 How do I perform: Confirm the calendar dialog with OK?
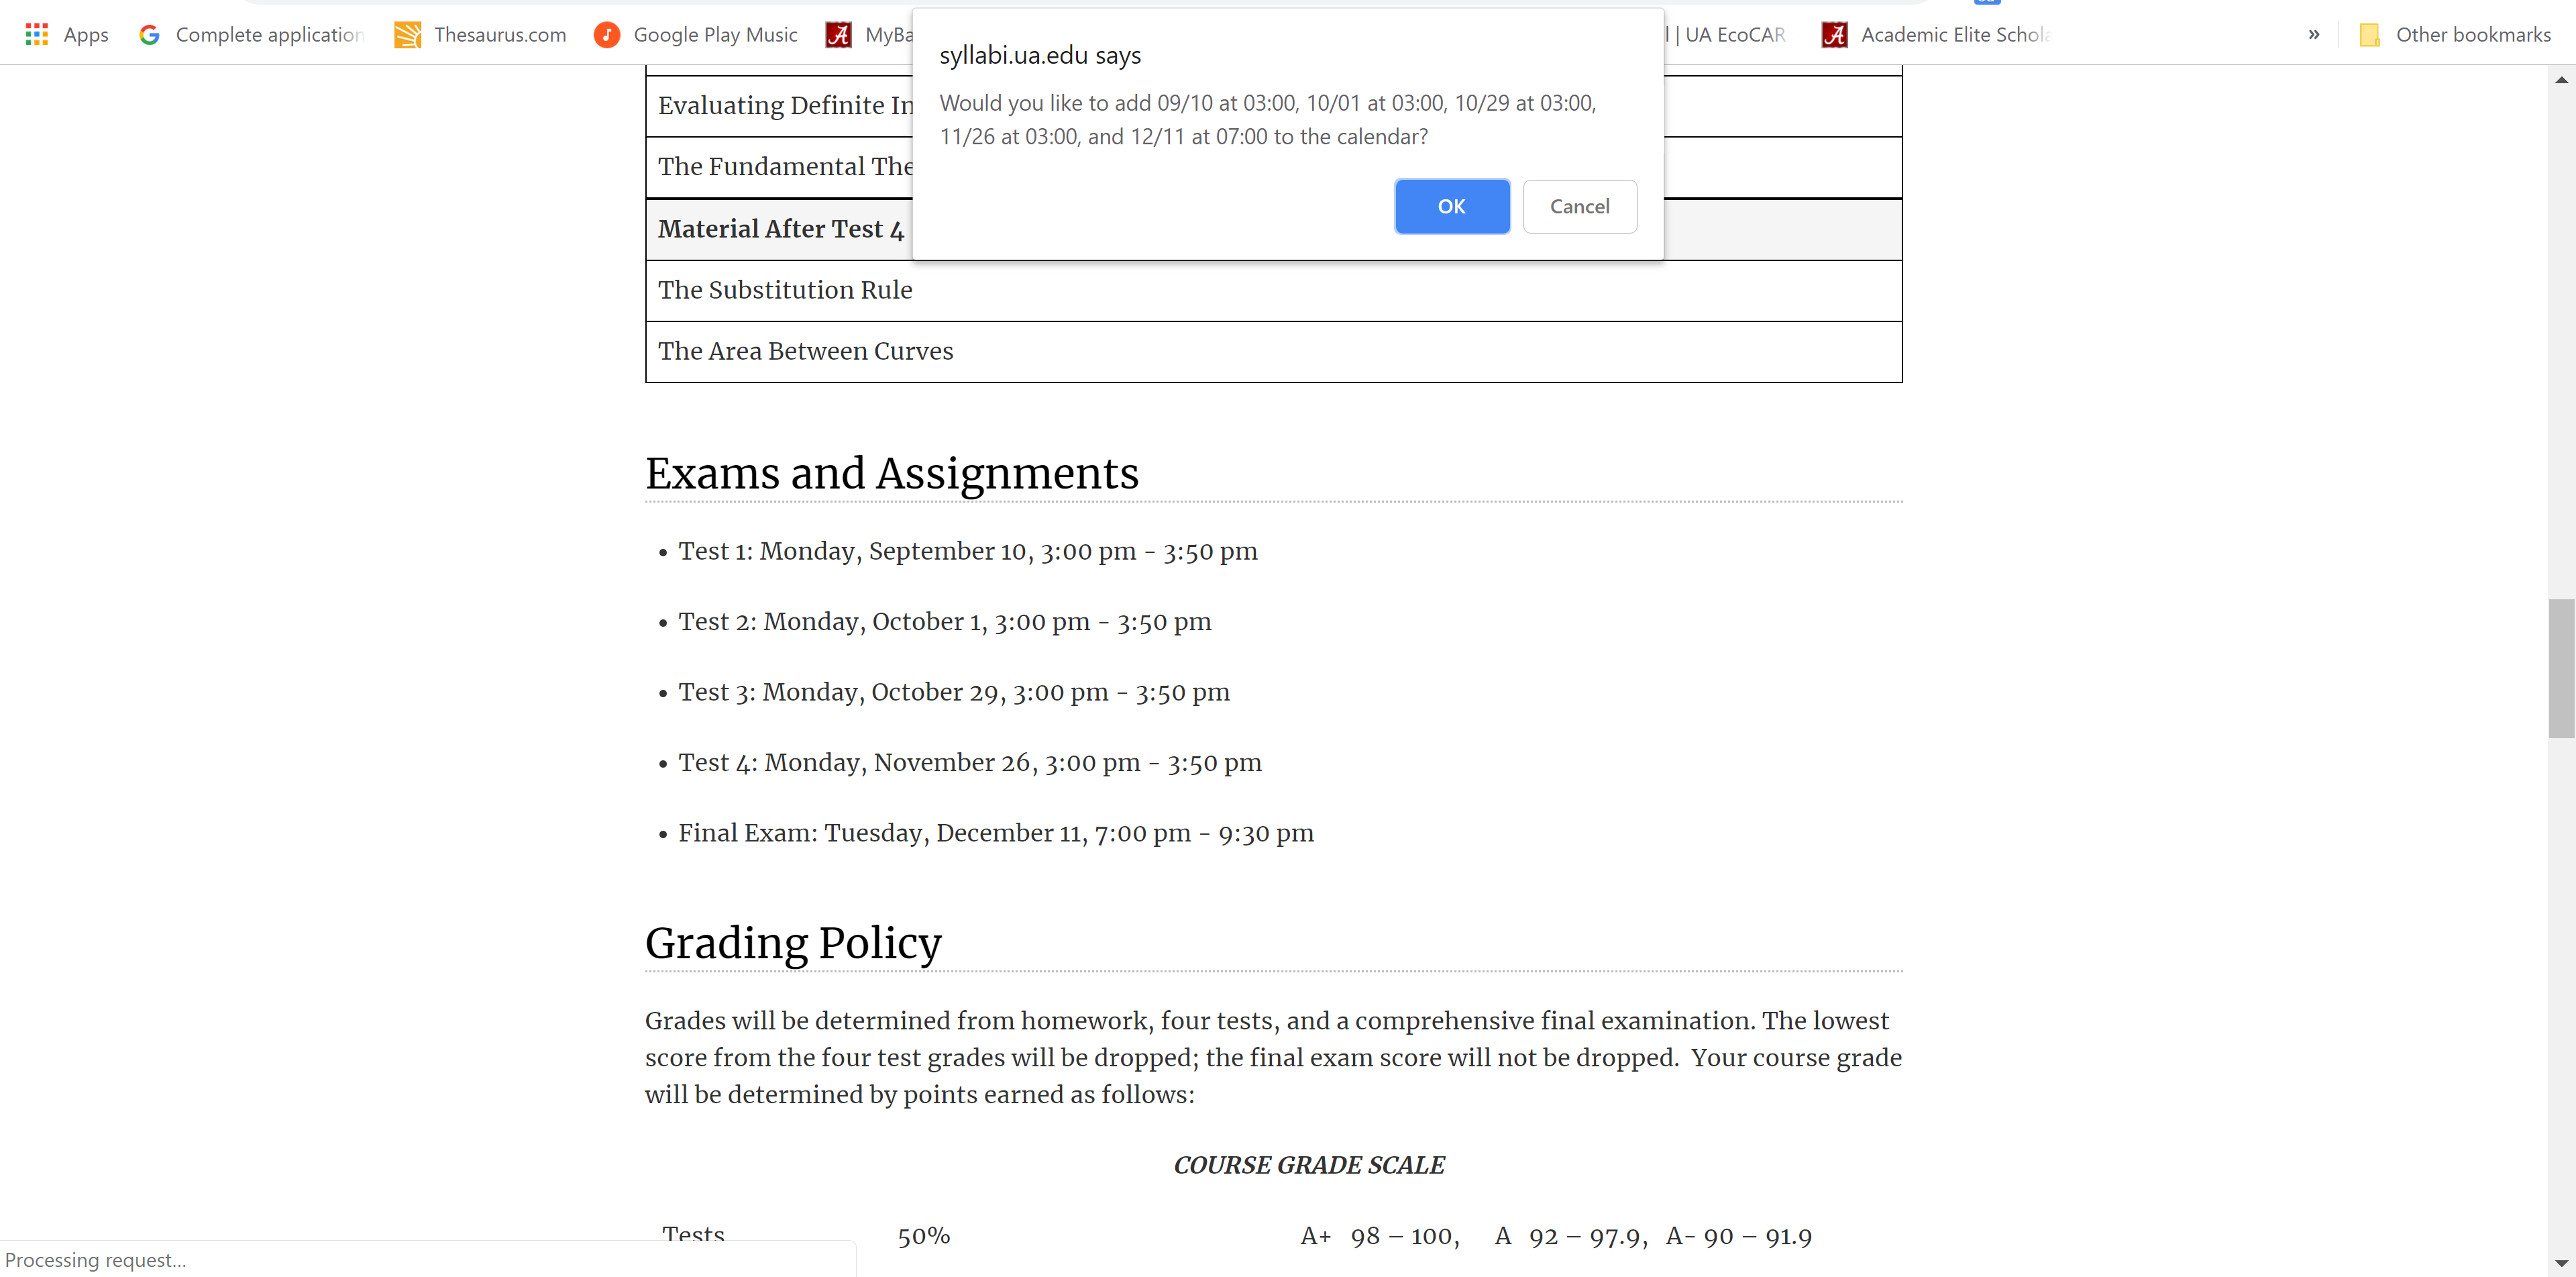pyautogui.click(x=1451, y=206)
